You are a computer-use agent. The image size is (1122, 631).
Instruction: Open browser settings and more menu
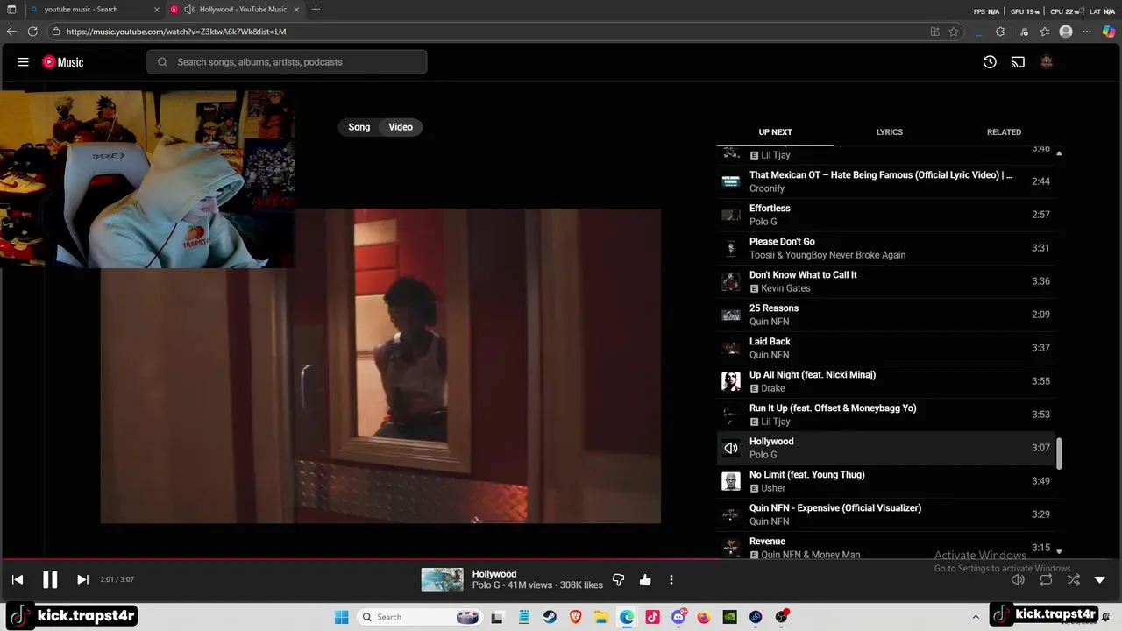click(1088, 32)
